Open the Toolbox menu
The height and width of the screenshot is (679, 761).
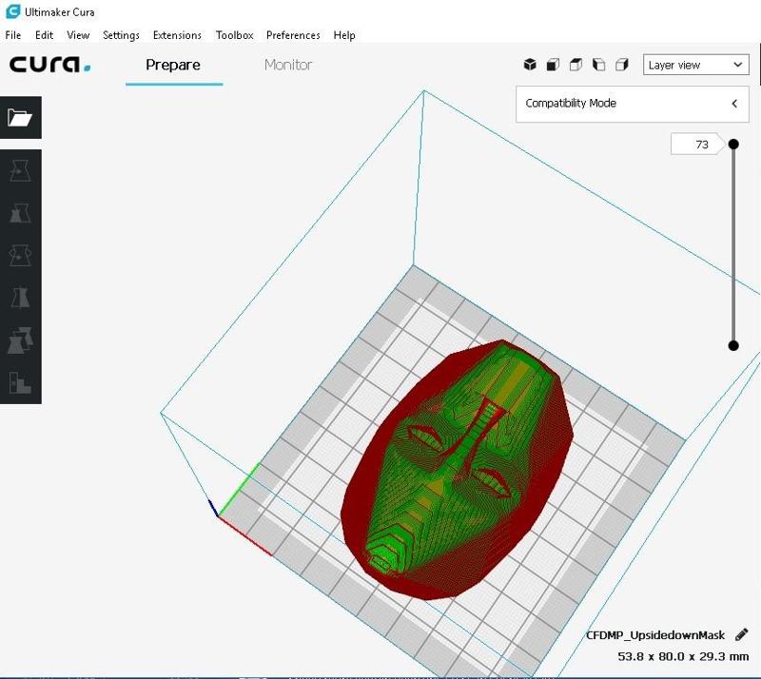(x=234, y=35)
